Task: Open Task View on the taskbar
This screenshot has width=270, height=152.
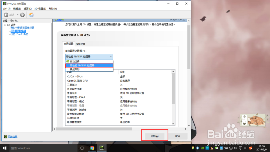Action: 82,148
